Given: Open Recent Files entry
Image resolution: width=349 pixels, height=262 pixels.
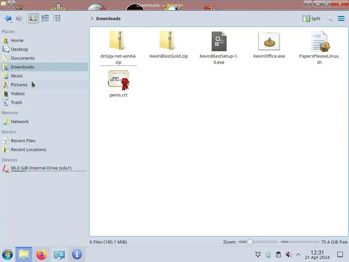Looking at the screenshot, I should click(44, 141).
